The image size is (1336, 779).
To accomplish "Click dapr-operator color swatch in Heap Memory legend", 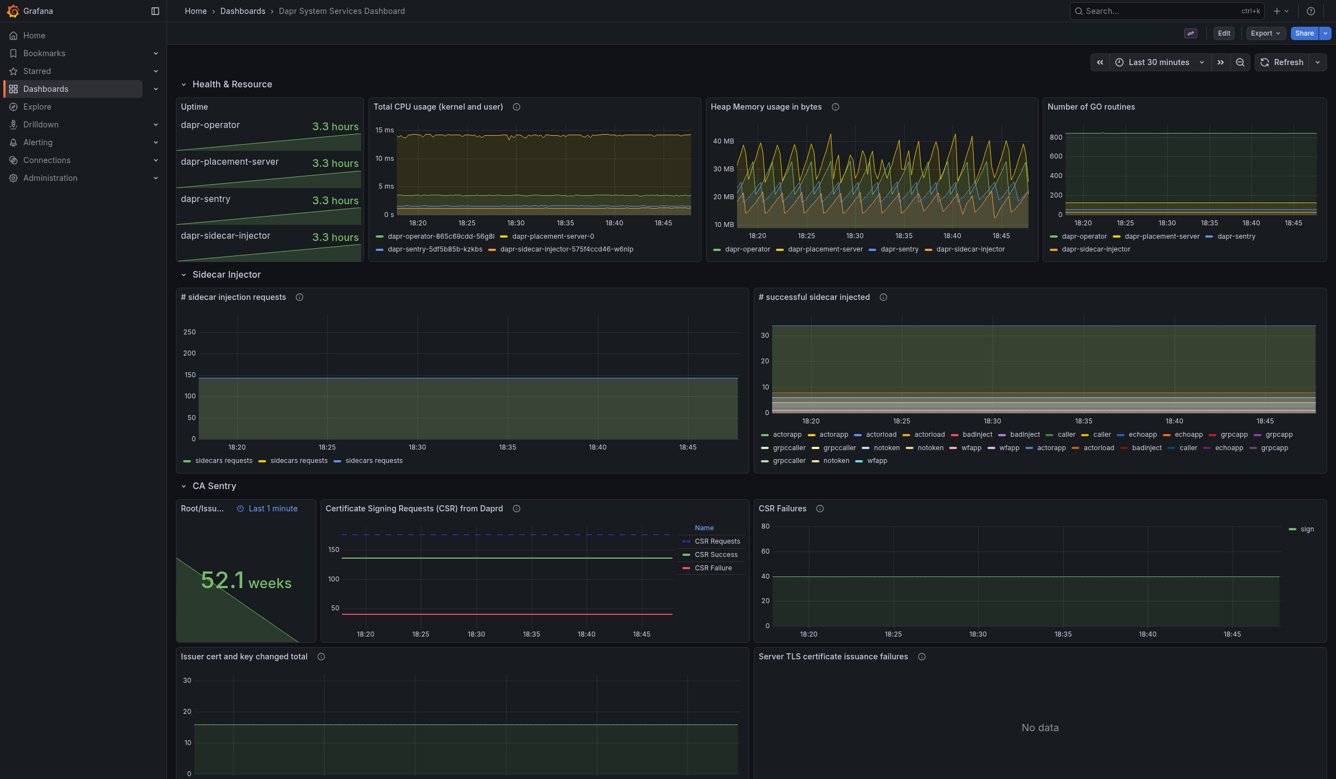I will coord(717,250).
